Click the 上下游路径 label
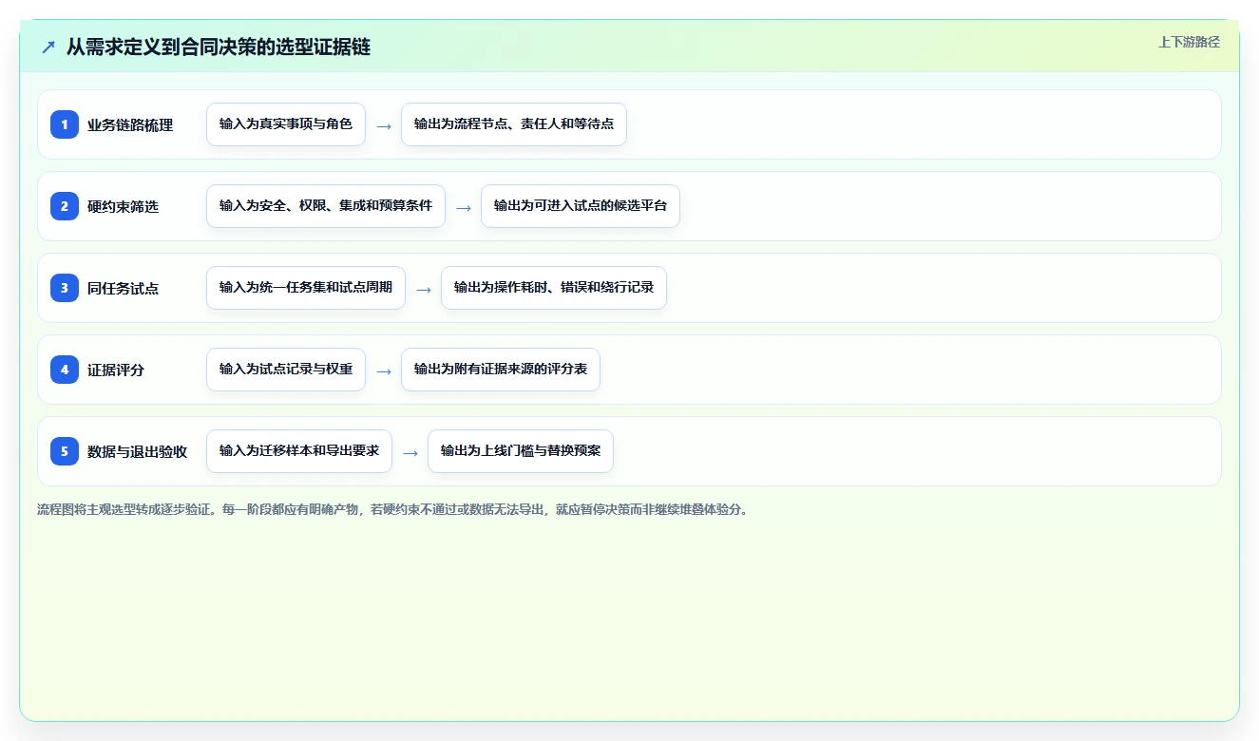This screenshot has height=741, width=1259. [1189, 42]
